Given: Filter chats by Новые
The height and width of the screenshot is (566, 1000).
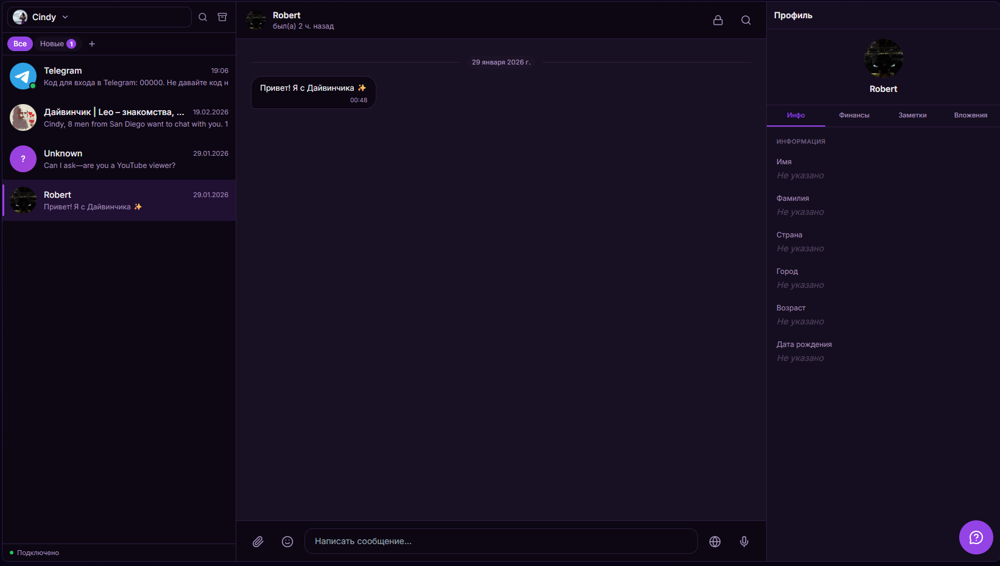Looking at the screenshot, I should pos(57,44).
